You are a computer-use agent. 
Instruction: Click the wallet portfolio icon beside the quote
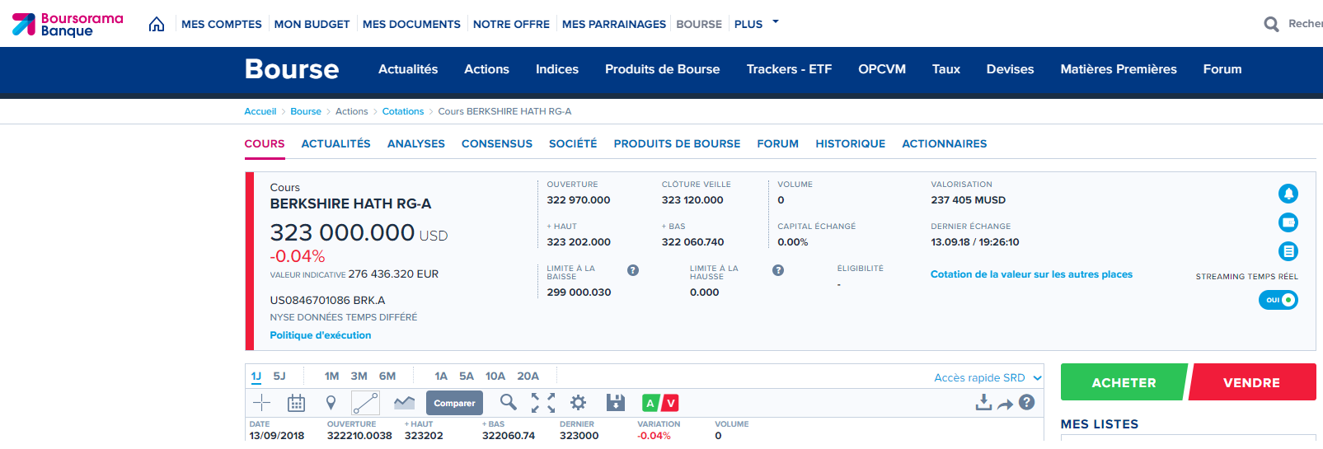click(1288, 222)
